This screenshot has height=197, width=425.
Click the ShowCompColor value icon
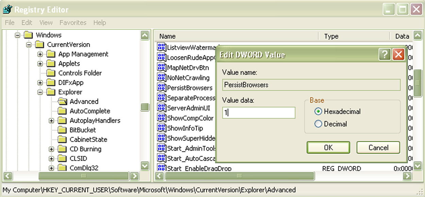161,118
